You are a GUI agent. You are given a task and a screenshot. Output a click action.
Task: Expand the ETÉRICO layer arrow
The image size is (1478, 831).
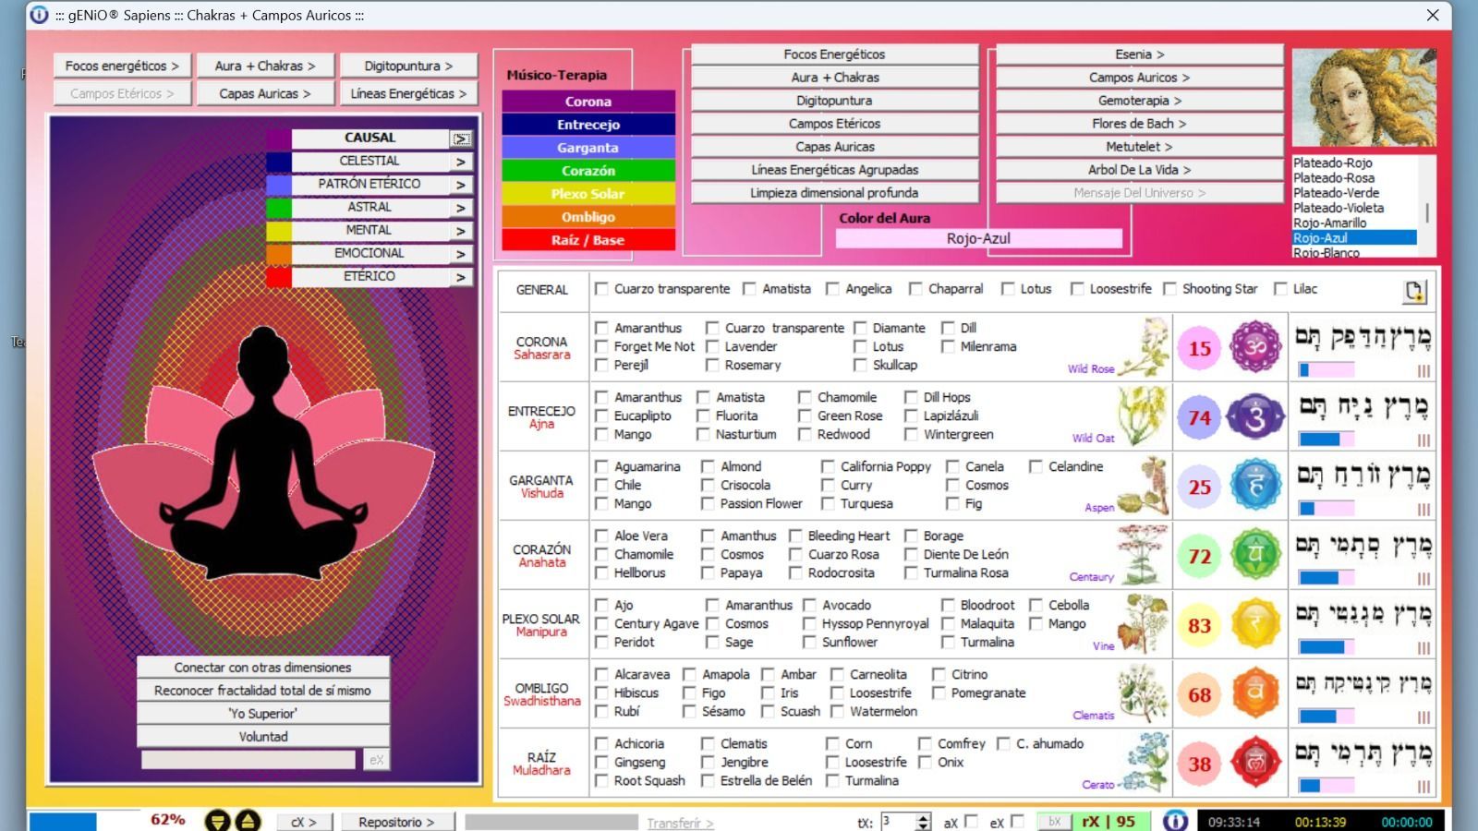[x=461, y=277]
